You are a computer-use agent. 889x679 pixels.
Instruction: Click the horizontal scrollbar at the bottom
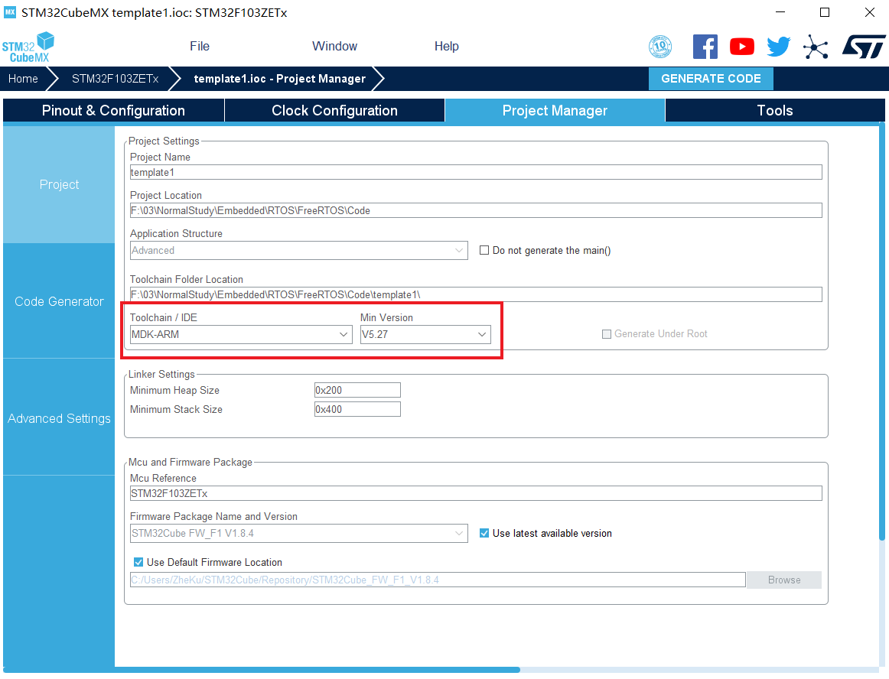click(262, 670)
